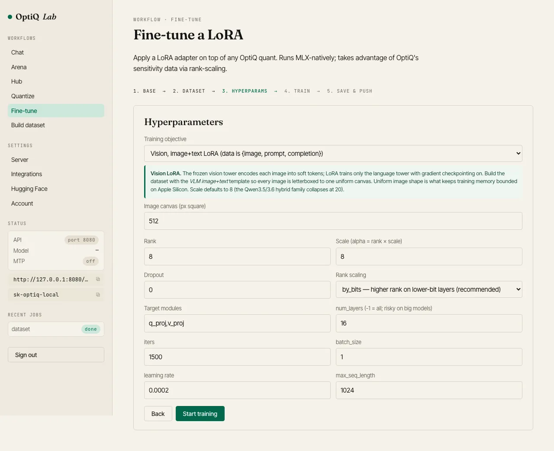Edit the learning rate field
The height and width of the screenshot is (451, 554).
click(237, 390)
